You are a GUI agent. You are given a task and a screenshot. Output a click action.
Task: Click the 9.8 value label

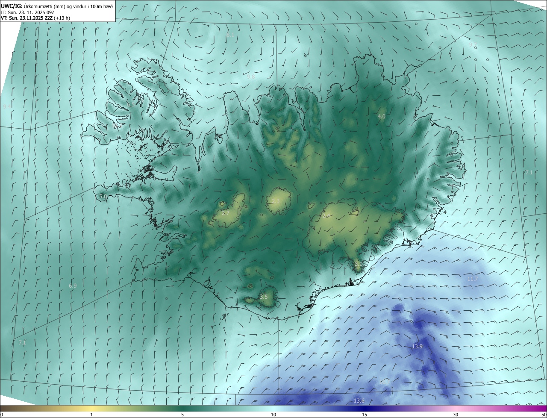tap(251, 77)
